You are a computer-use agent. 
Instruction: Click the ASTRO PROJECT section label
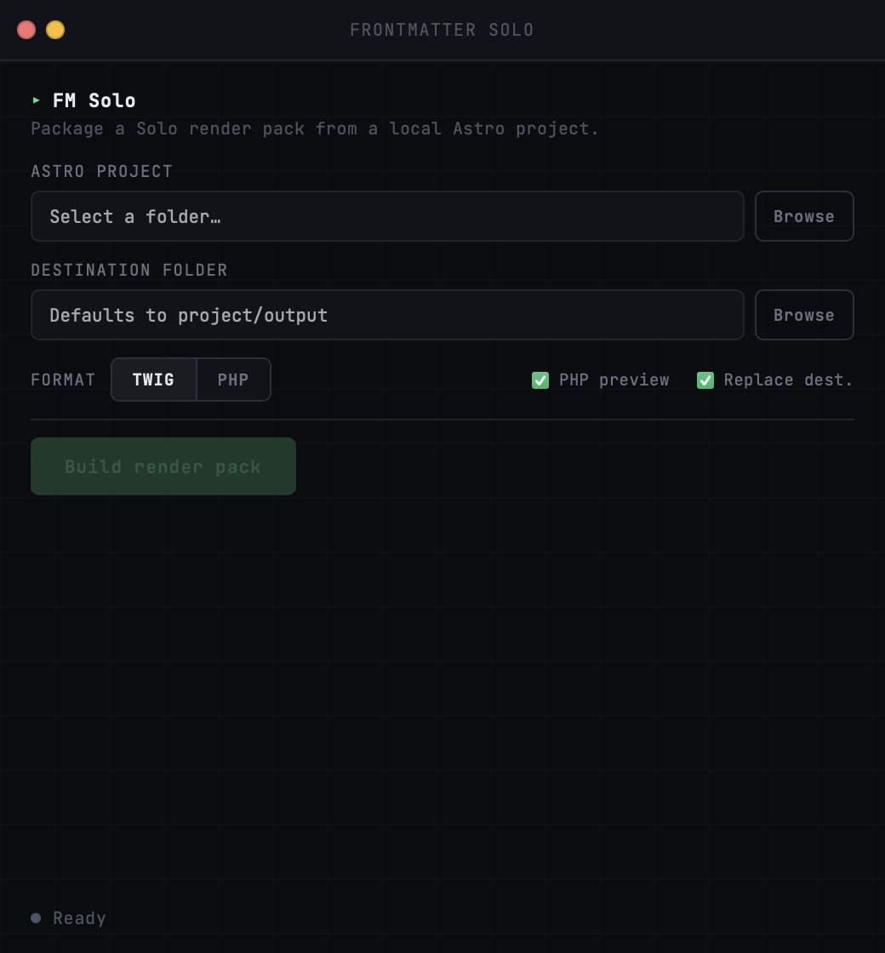(x=101, y=171)
